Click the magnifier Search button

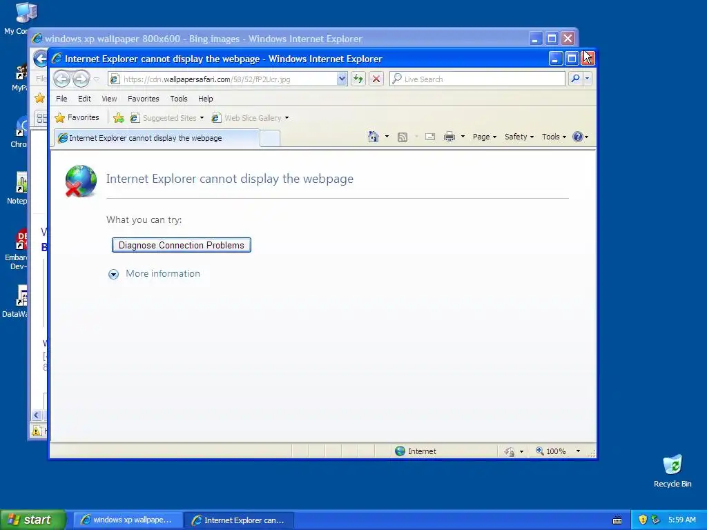tap(575, 79)
